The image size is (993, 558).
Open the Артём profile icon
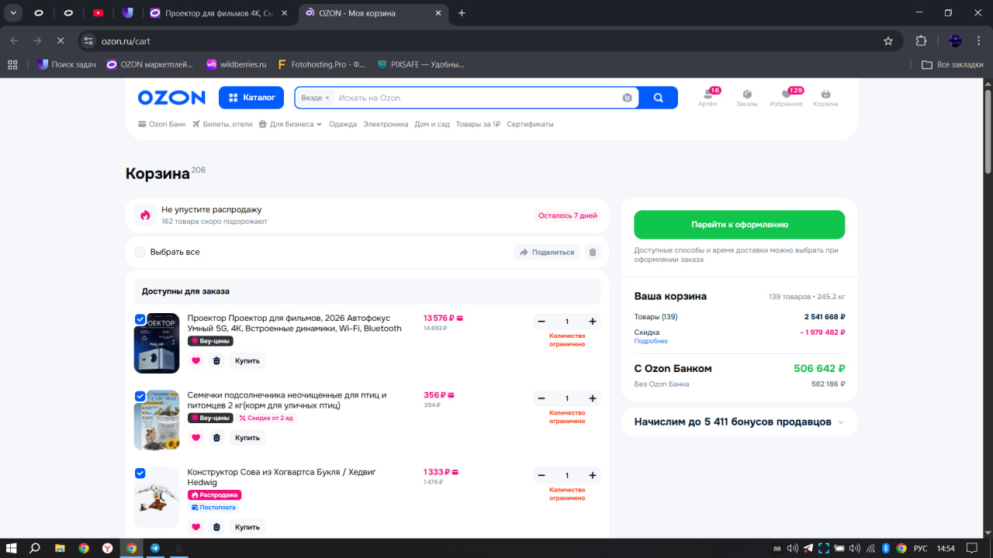(708, 98)
